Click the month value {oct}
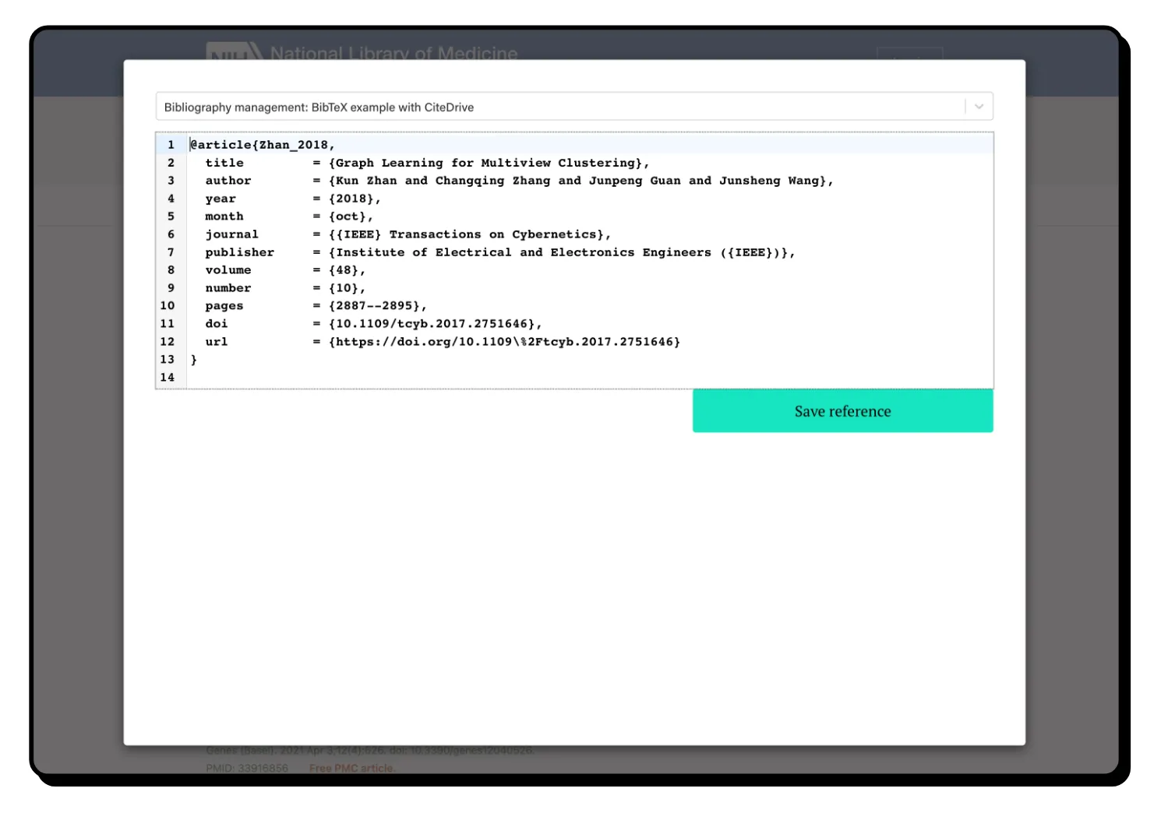The height and width of the screenshot is (813, 1161). 349,216
